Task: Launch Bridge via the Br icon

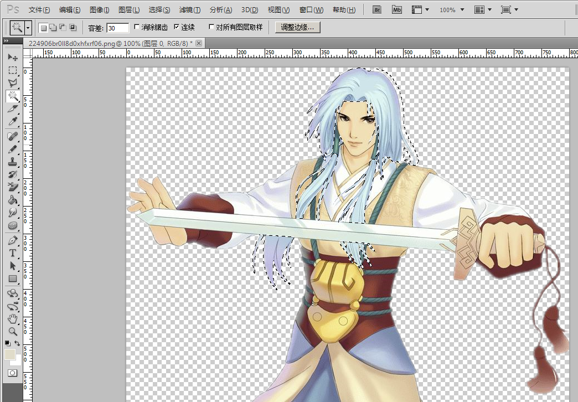Action: point(376,10)
